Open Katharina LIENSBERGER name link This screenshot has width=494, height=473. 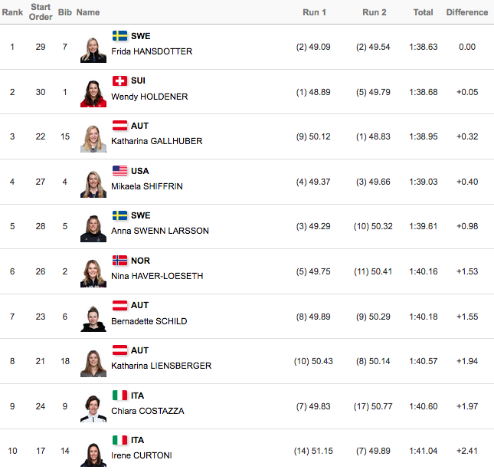coord(162,366)
